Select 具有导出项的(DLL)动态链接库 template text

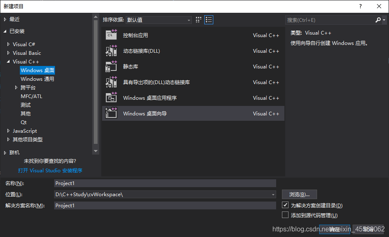(x=156, y=82)
